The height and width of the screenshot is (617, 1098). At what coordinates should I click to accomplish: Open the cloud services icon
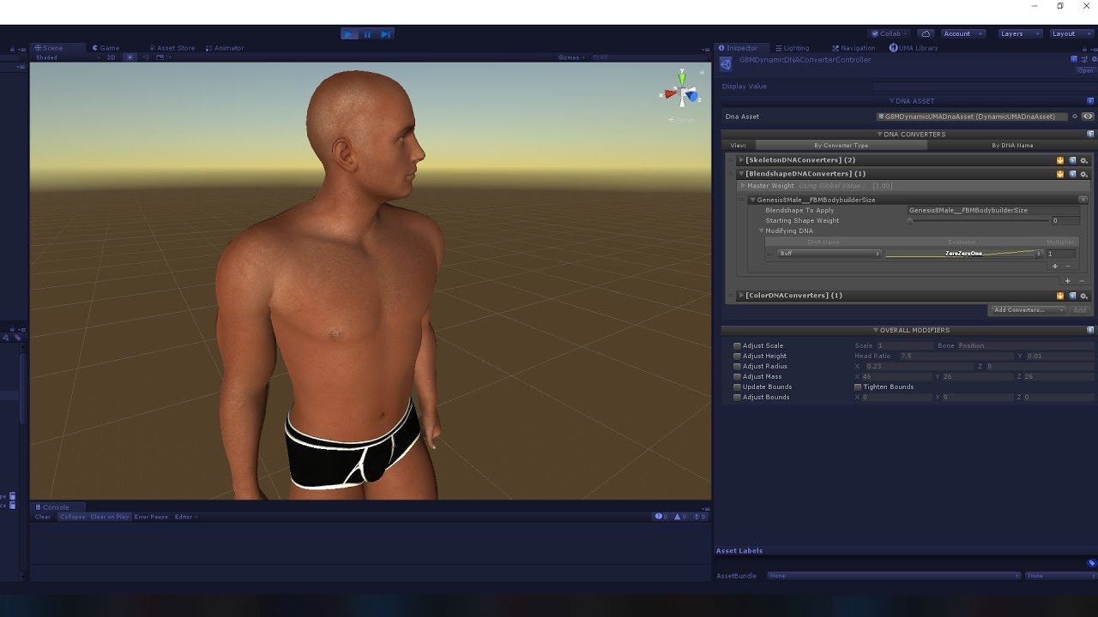(x=926, y=33)
